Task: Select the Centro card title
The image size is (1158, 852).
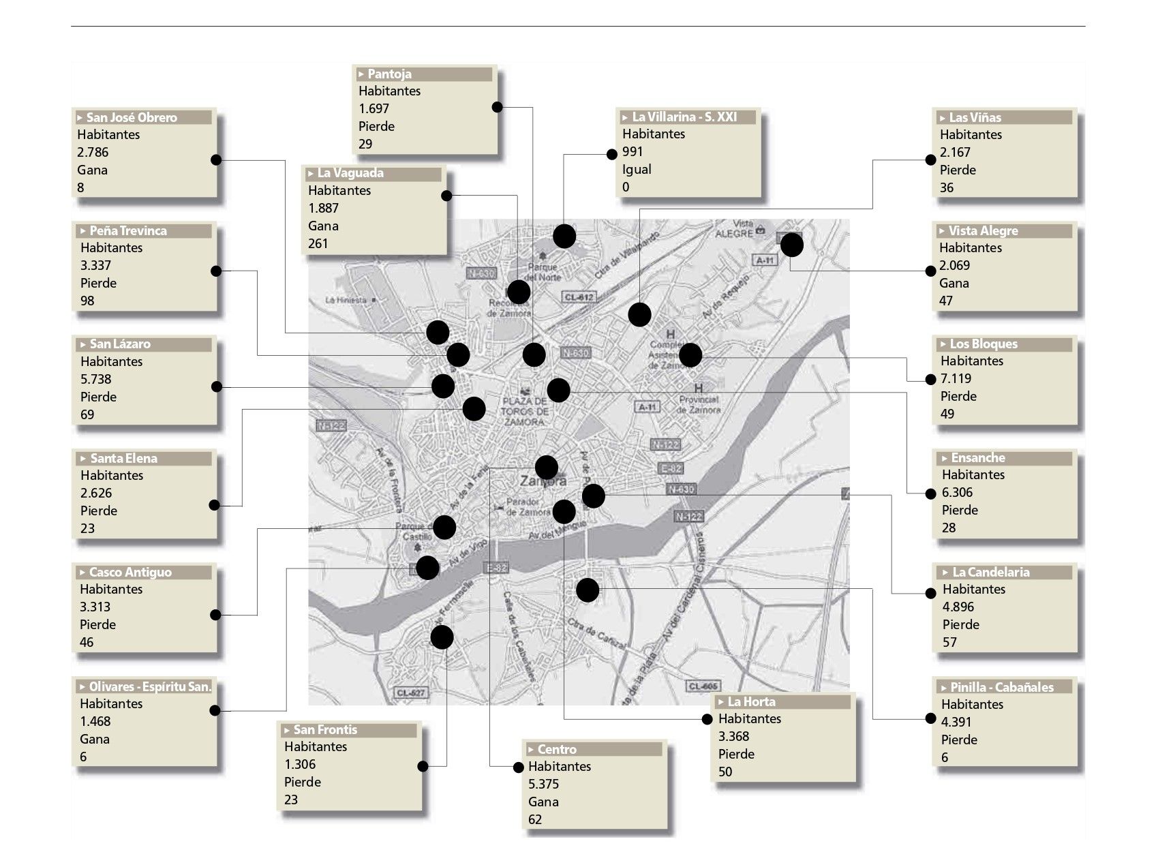Action: tap(557, 749)
